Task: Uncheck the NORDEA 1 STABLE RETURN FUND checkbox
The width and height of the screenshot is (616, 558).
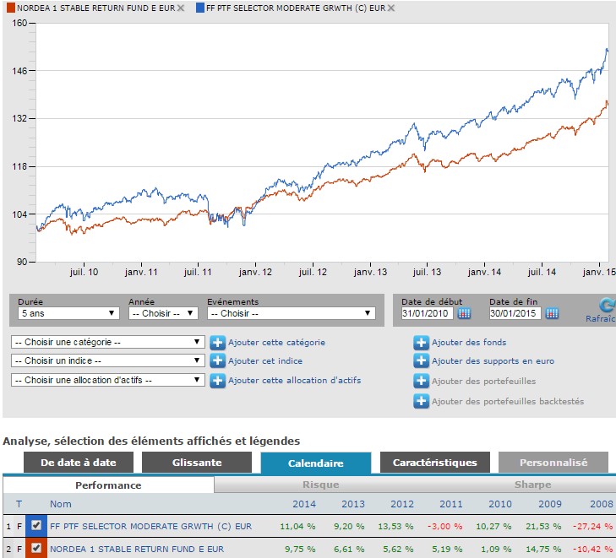Action: (x=36, y=548)
